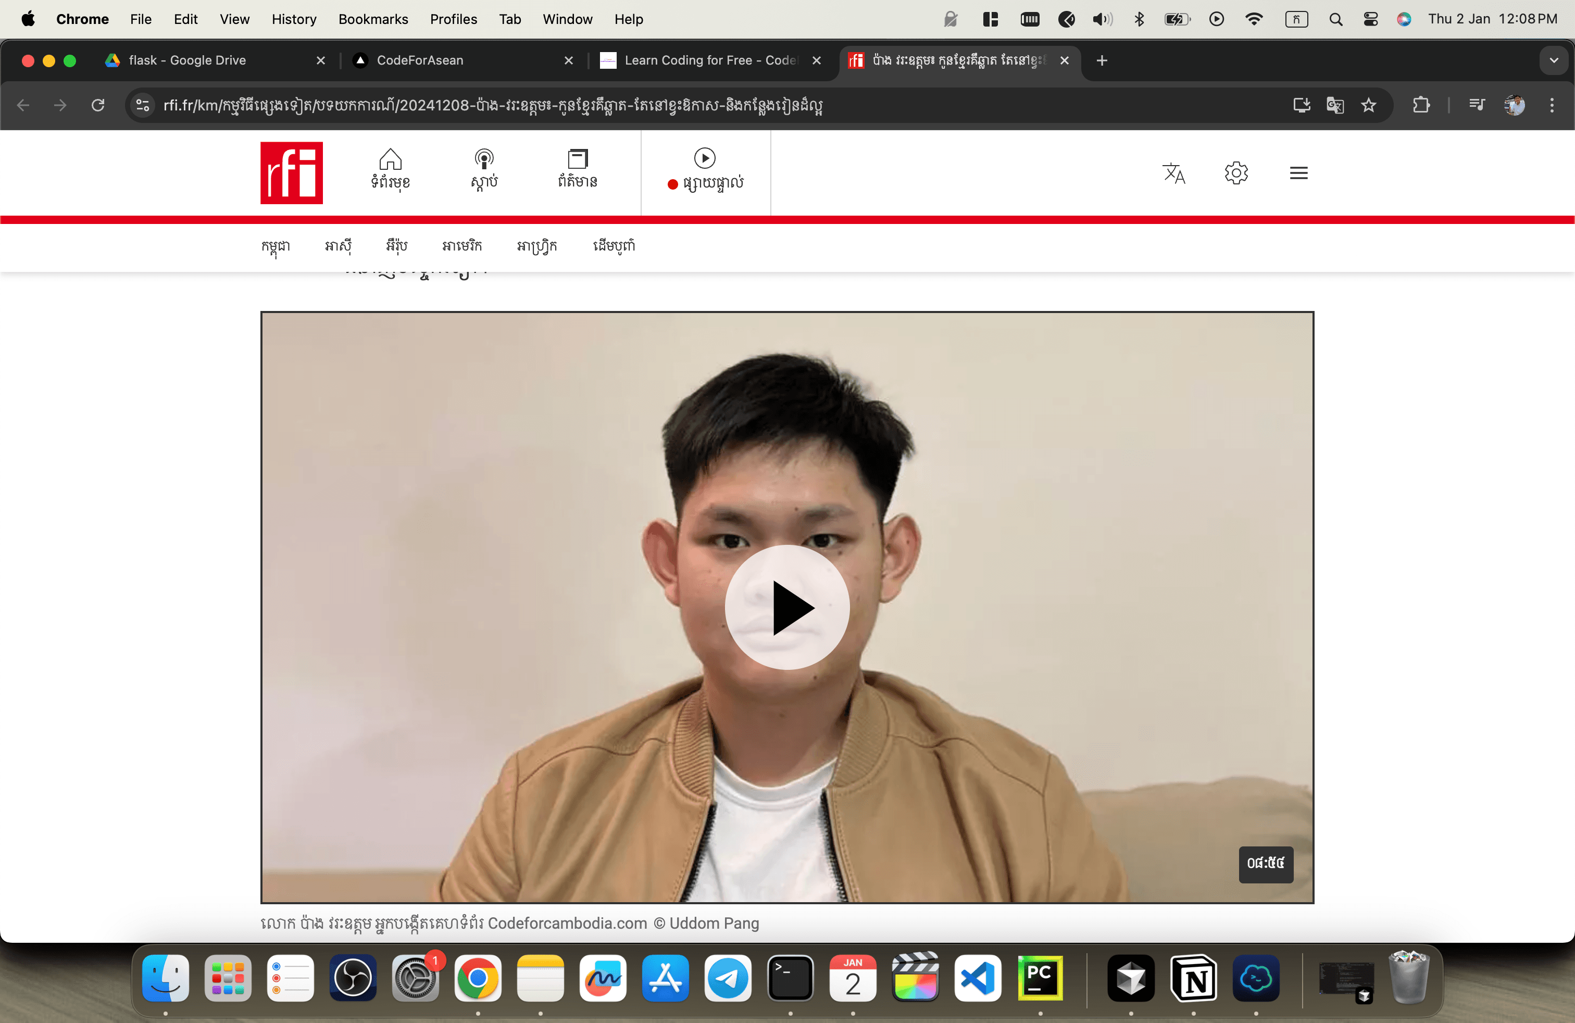Click the RFI logo
Image resolution: width=1575 pixels, height=1023 pixels.
291,173
